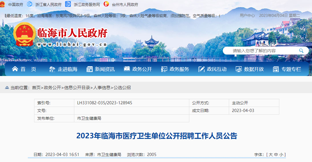Click the 来源：市卫生健康局 text
The width and height of the screenshot is (312, 162).
(x=103, y=155)
